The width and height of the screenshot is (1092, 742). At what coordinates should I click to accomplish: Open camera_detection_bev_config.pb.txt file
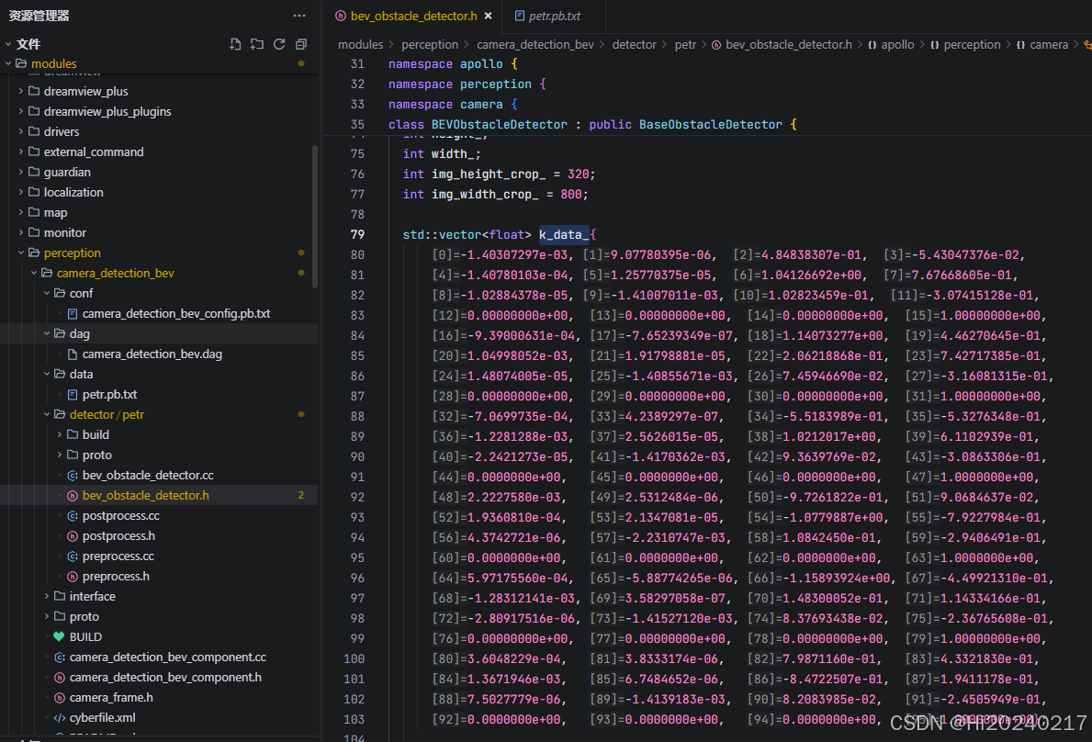(x=176, y=313)
